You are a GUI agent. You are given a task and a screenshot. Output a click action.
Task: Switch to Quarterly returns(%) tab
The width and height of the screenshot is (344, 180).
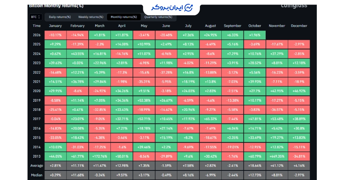[158, 17]
